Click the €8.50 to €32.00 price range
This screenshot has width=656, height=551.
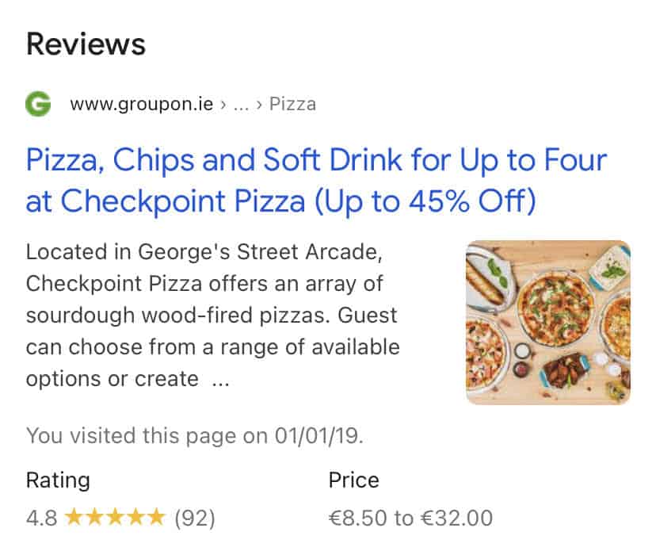410,518
